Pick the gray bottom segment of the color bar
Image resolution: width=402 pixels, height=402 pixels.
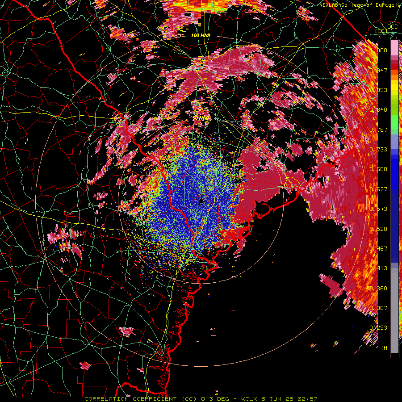pyautogui.click(x=394, y=310)
